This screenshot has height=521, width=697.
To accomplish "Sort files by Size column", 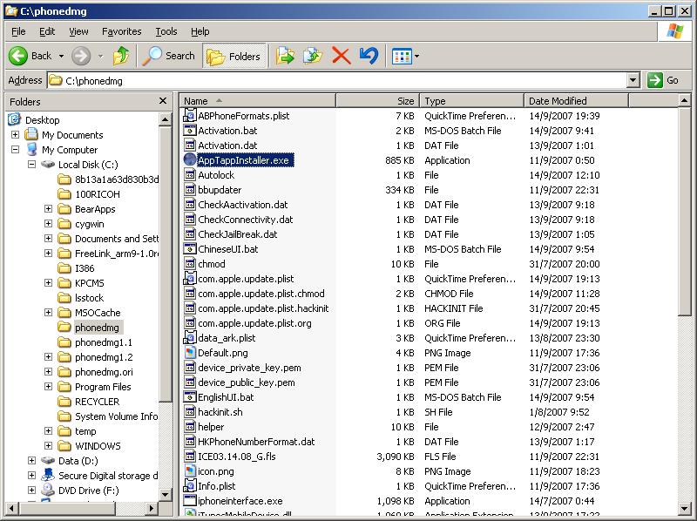I will click(378, 101).
